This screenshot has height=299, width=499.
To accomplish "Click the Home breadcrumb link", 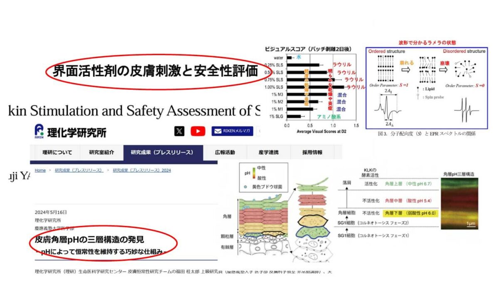I will point(40,170).
